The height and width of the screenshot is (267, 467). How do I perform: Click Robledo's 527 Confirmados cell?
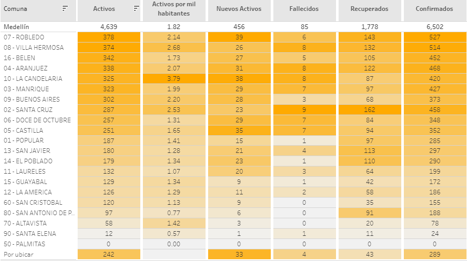click(x=435, y=37)
